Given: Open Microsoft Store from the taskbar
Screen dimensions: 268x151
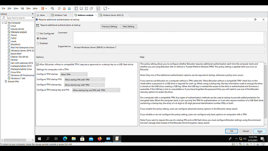Looking at the screenshot, I should click(x=82, y=139).
